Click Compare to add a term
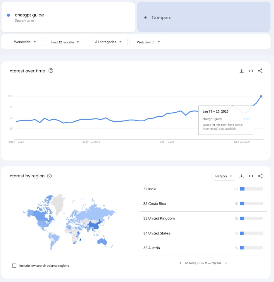 coord(204,18)
